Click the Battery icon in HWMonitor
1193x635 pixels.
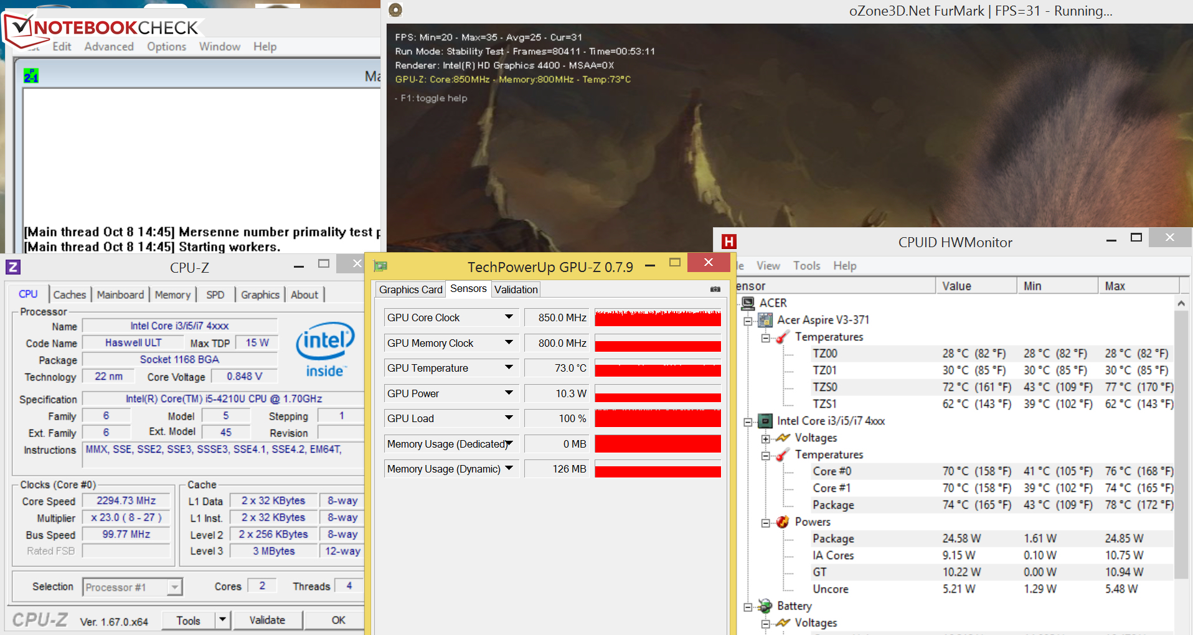pos(765,606)
